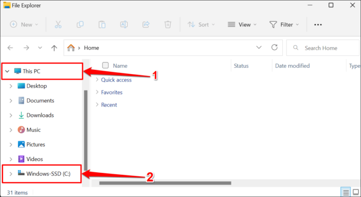The height and width of the screenshot is (197, 361).
Task: Switch to large thumbnails view icon in status bar
Action: tap(356, 192)
